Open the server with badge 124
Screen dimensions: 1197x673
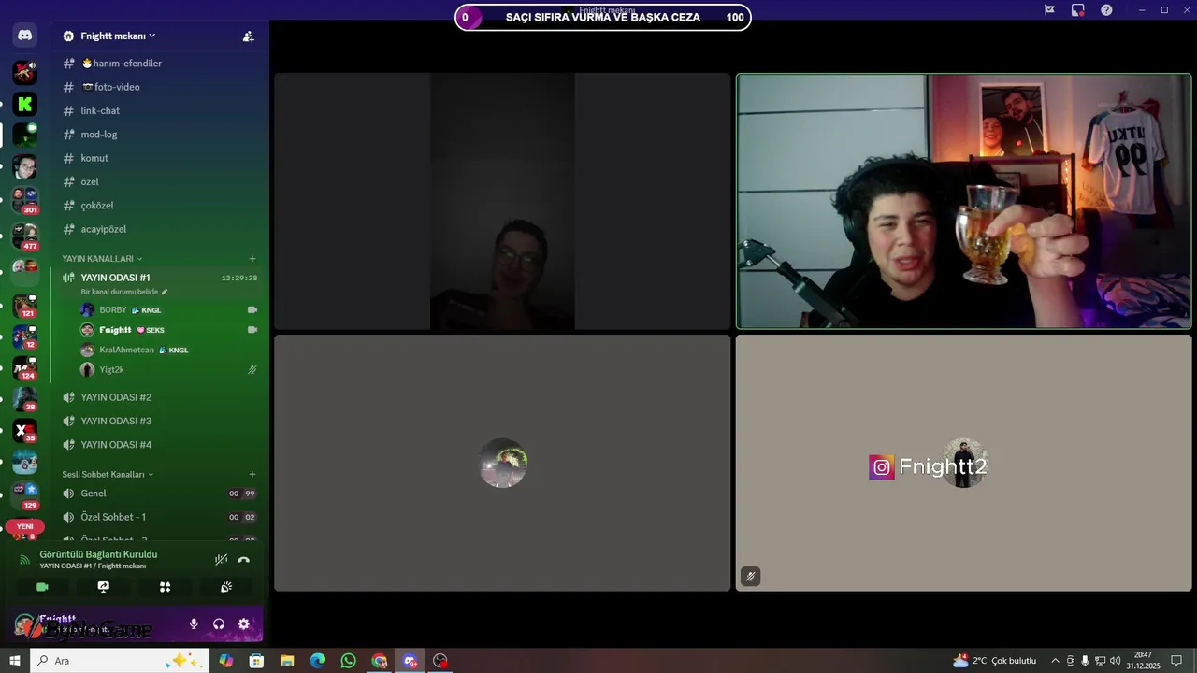click(x=25, y=369)
